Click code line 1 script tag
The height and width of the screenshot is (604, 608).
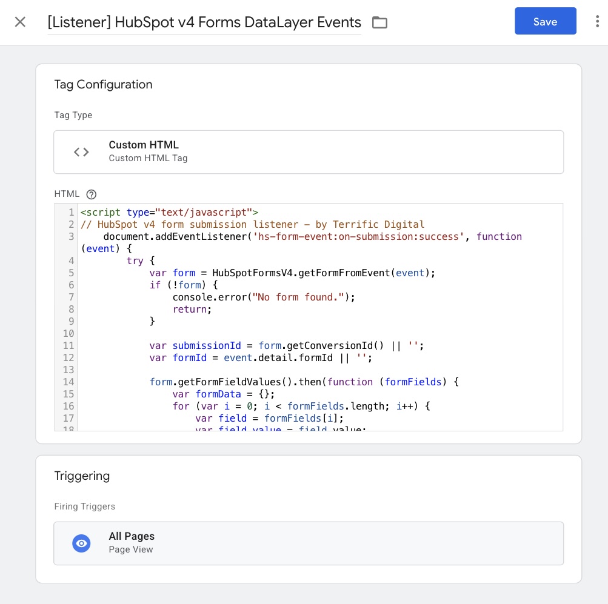(169, 212)
